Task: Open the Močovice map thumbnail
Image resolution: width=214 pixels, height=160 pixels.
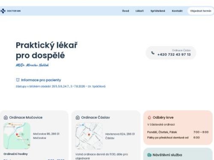Action: [17, 136]
